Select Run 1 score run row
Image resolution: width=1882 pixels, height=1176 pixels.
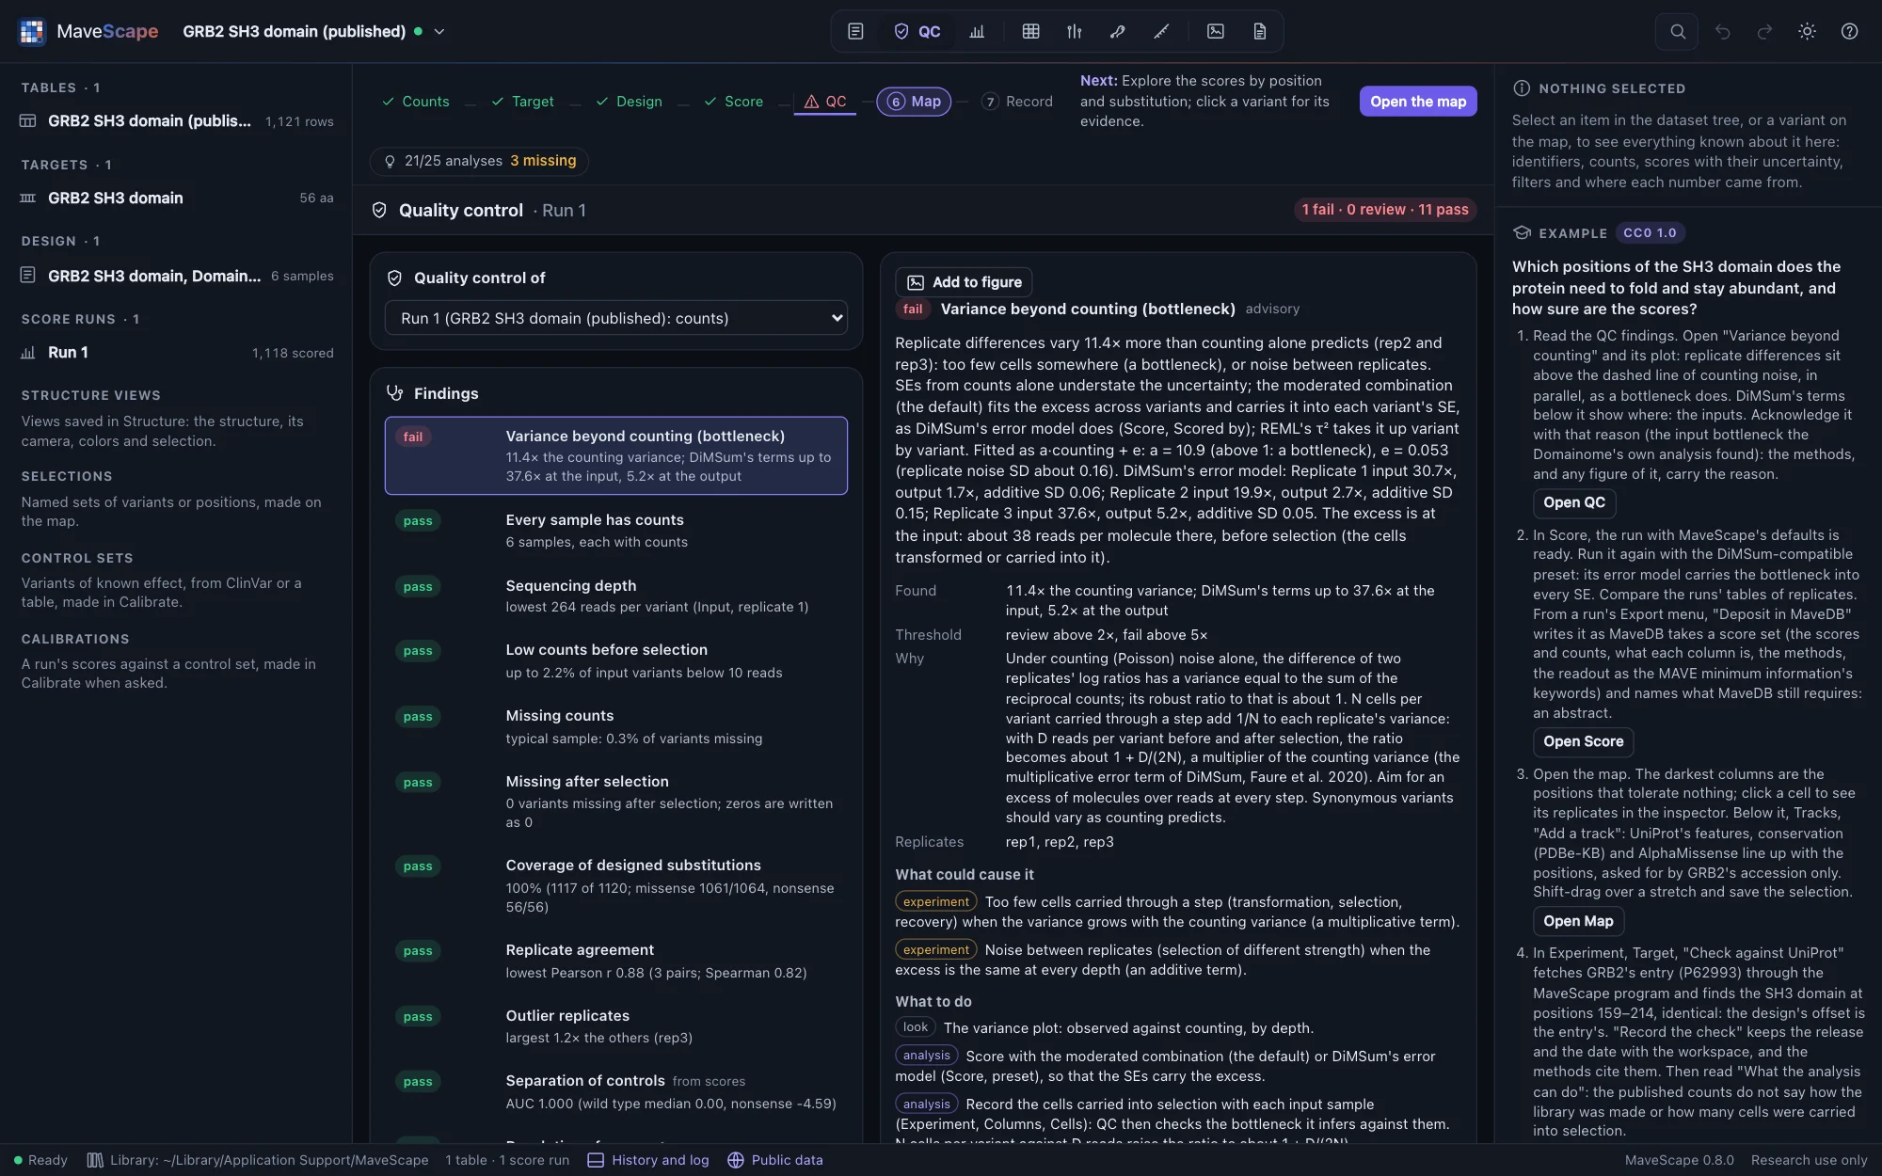pyautogui.click(x=177, y=353)
